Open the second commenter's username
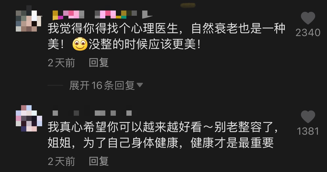The height and width of the screenshot is (172, 327). 92,113
